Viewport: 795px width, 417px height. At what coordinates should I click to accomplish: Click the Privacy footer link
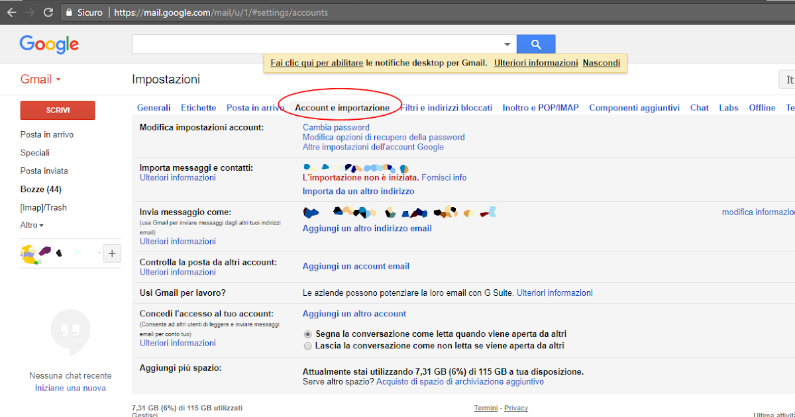click(x=516, y=408)
